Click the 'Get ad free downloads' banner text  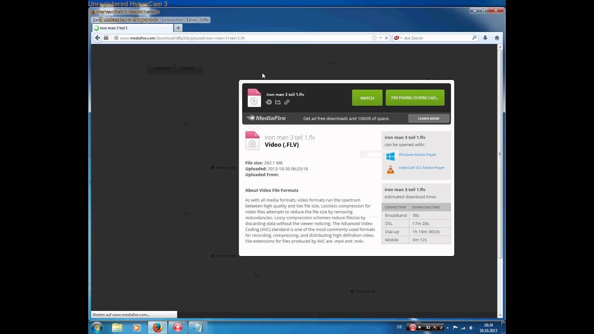click(x=346, y=118)
